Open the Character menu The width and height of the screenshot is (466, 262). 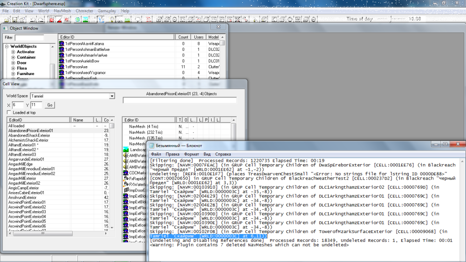click(x=84, y=11)
